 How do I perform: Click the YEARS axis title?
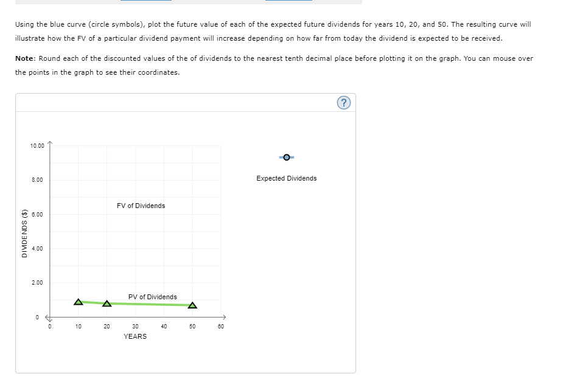click(x=135, y=336)
